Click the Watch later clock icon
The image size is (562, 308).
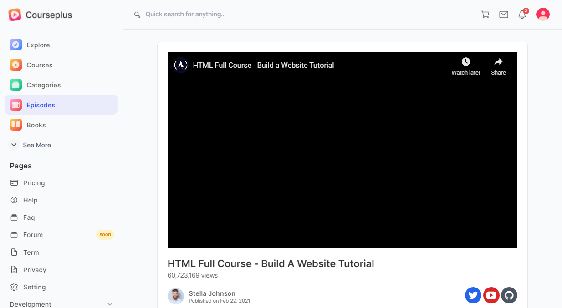click(x=465, y=62)
